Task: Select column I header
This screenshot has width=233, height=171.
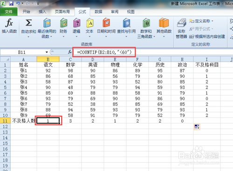Action: click(207, 59)
